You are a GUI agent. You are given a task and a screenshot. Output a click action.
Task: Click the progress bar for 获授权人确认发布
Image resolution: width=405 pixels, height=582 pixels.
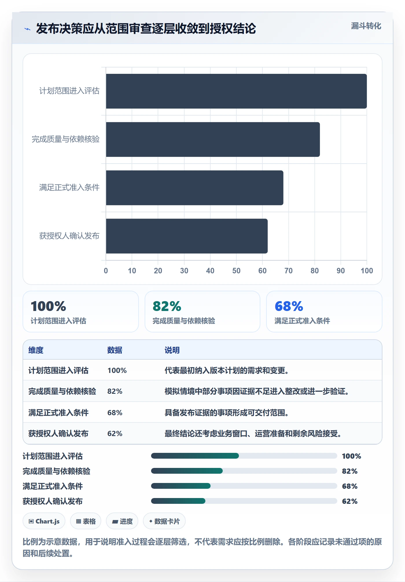coord(244,501)
